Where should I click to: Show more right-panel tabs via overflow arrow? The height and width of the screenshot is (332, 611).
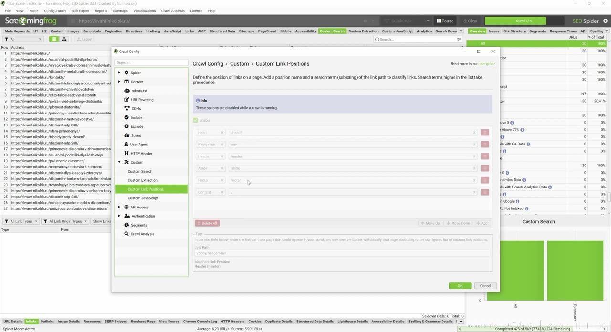pos(608,31)
